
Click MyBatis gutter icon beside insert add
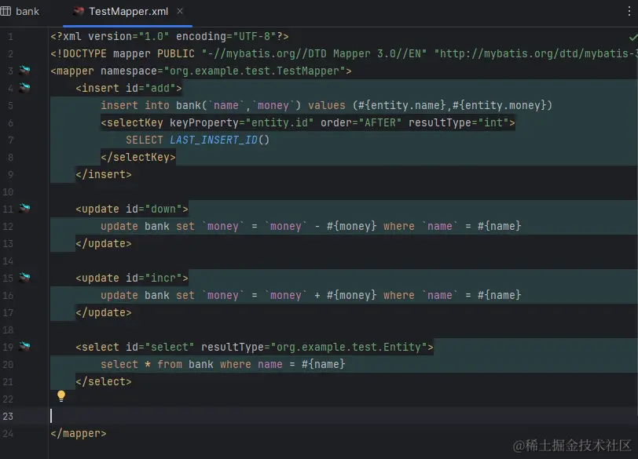point(24,87)
